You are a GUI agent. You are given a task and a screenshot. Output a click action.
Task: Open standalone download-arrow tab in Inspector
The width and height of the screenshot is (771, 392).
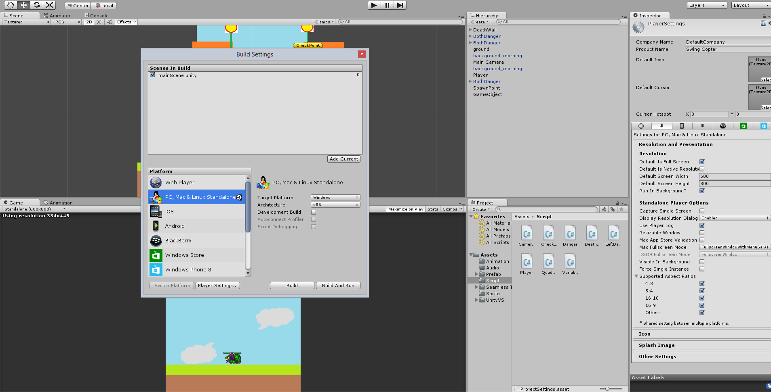(x=661, y=126)
